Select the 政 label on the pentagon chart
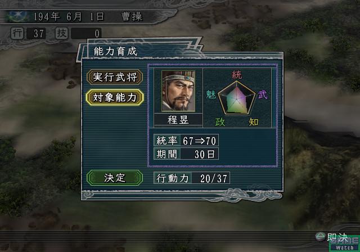Image resolution: width=360 pixels, height=252 pixels. point(220,122)
